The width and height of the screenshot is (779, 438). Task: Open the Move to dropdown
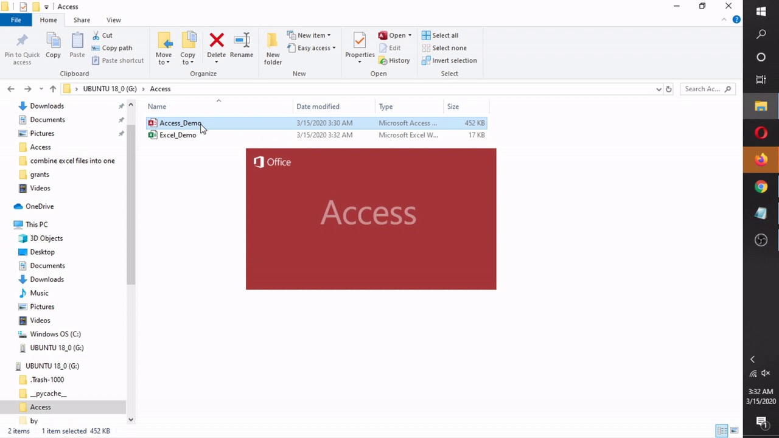164,49
